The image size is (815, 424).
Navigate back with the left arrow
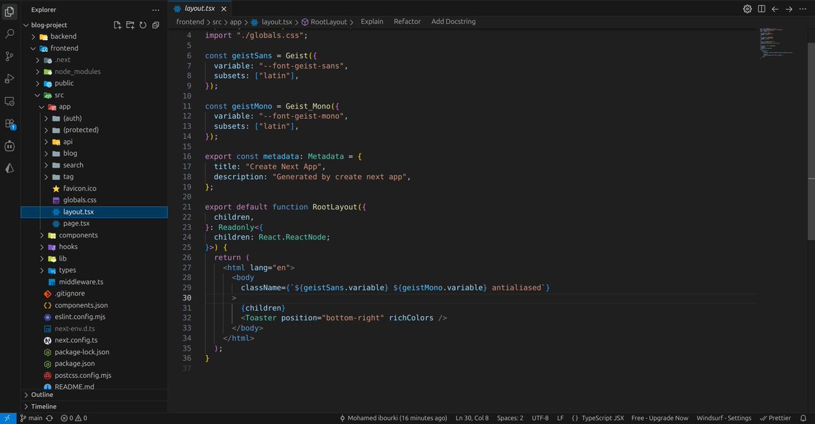(x=775, y=9)
